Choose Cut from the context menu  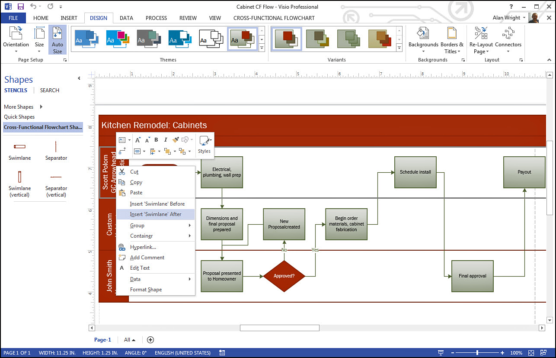pyautogui.click(x=156, y=172)
